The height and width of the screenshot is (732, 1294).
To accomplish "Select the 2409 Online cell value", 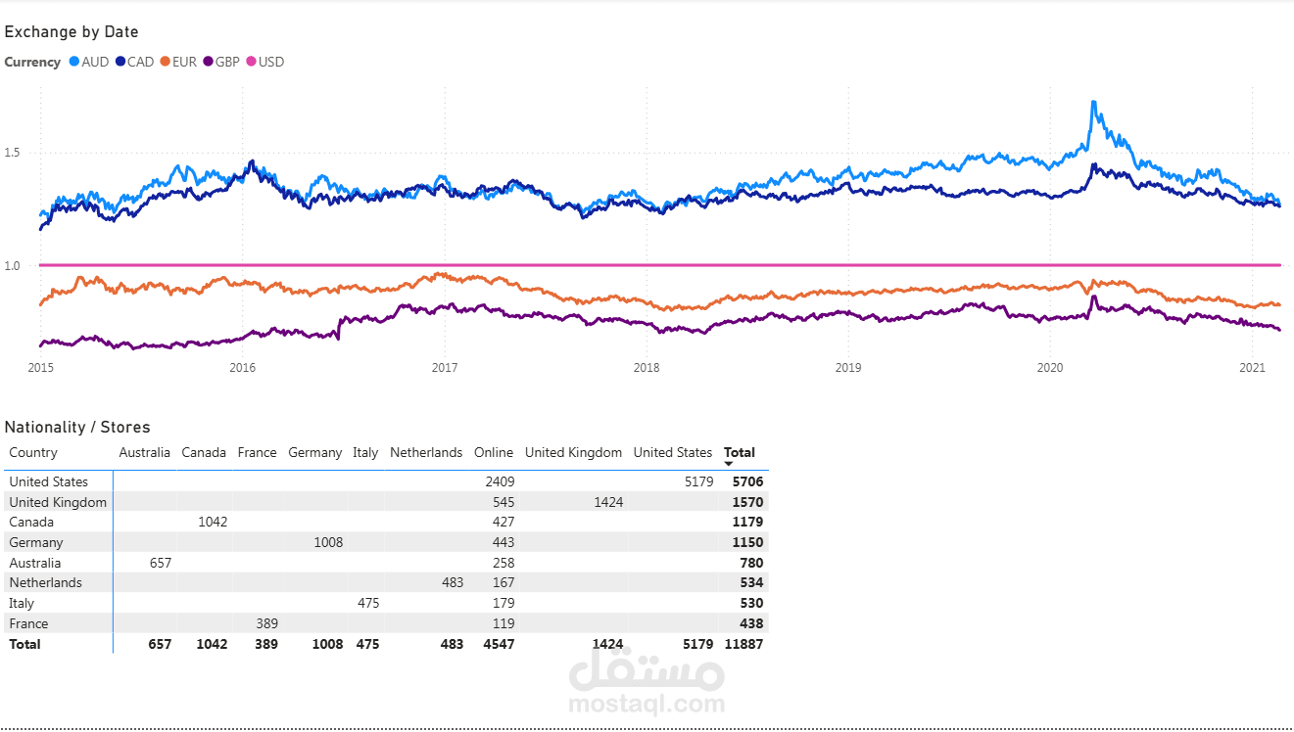I will (500, 481).
